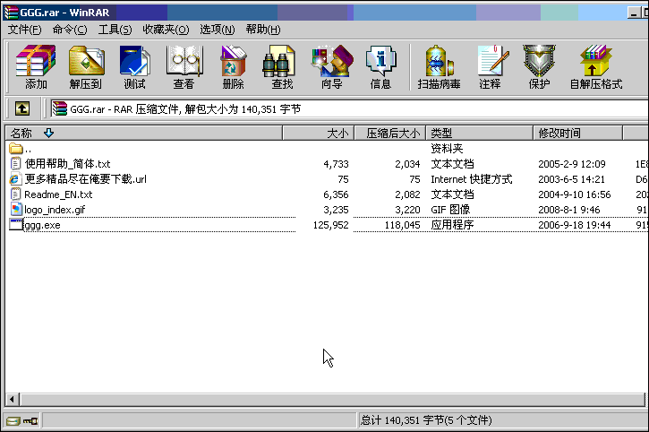Click packed size value 118,045
The width and height of the screenshot is (649, 432).
point(402,225)
